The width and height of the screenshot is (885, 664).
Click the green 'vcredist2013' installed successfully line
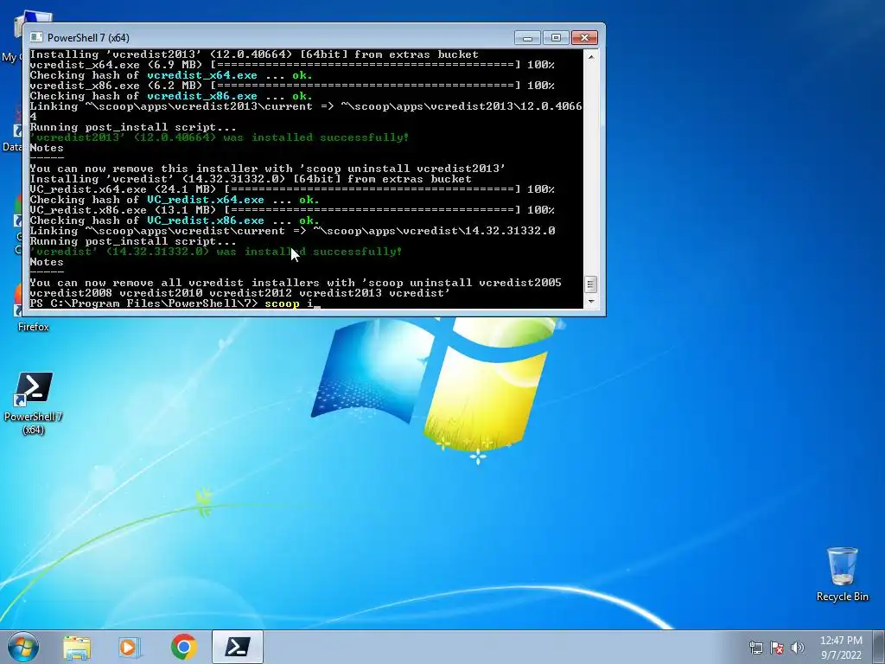tap(219, 137)
